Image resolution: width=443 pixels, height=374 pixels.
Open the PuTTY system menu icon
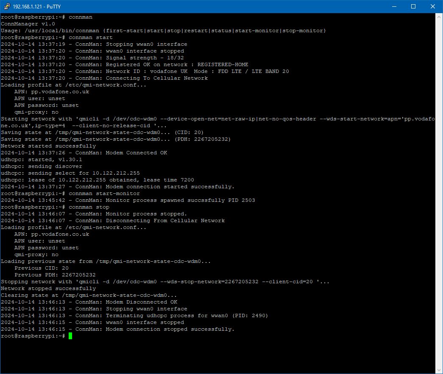(x=7, y=6)
